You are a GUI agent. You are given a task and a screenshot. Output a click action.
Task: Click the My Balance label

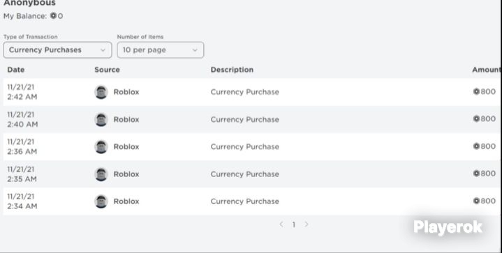tap(25, 16)
